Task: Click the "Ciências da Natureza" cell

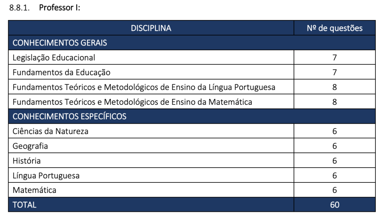Action: [x=50, y=131]
